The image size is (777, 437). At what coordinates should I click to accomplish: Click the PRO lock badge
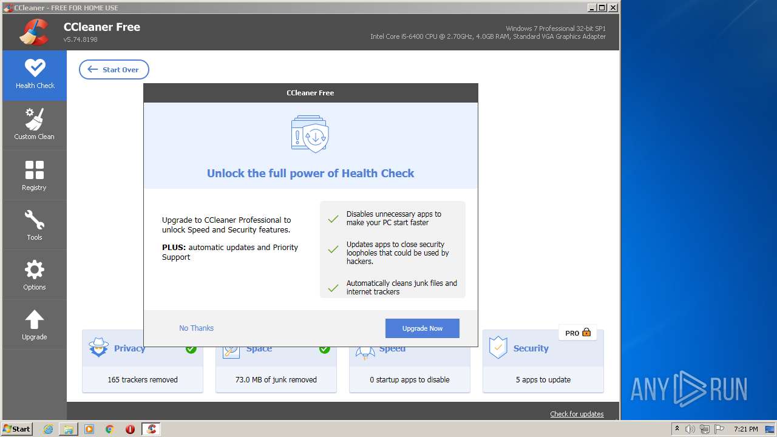click(577, 333)
